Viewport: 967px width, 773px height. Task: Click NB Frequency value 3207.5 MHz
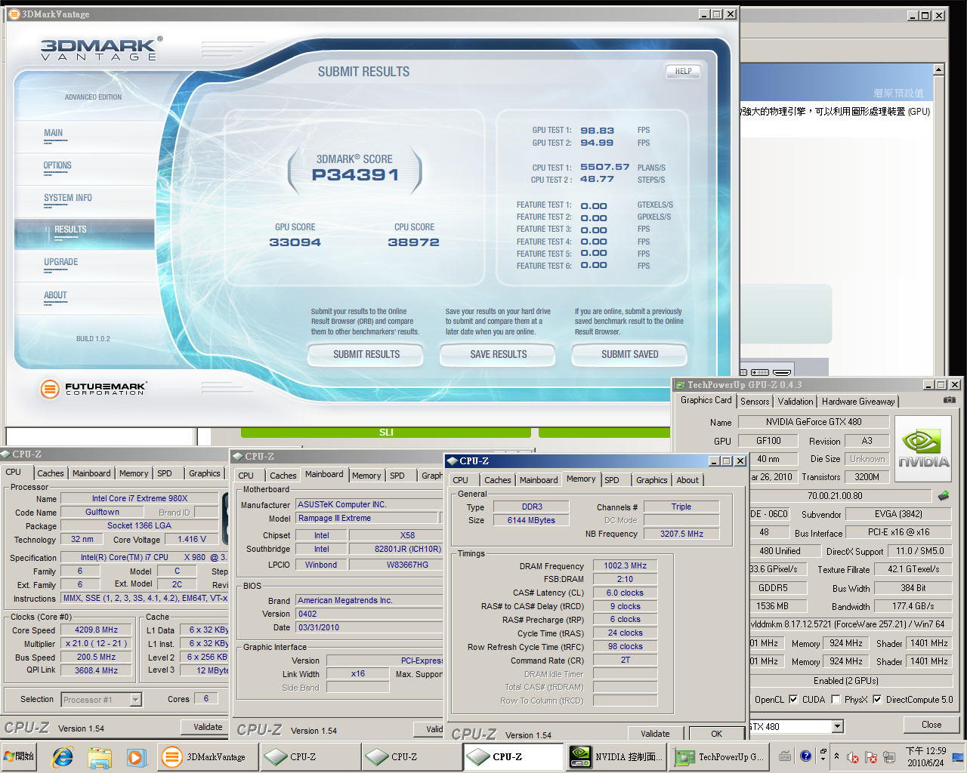[681, 534]
